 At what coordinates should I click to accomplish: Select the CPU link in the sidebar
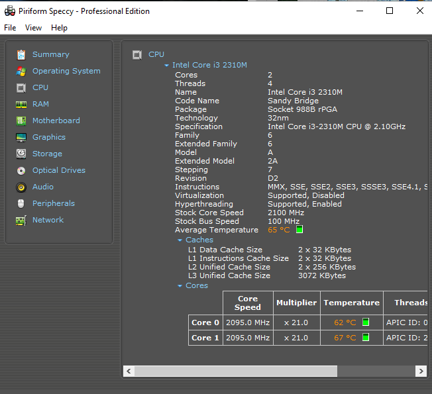[40, 87]
